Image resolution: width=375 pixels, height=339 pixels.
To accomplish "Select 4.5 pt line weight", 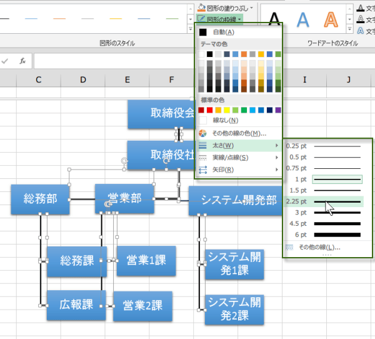I will (324, 224).
